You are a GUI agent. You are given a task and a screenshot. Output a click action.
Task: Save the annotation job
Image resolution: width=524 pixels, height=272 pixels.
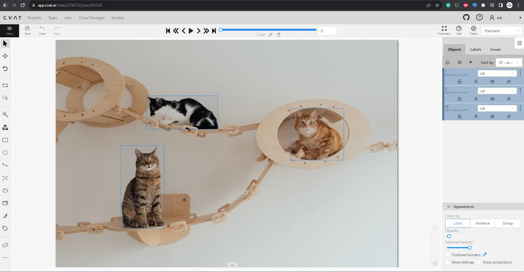(27, 30)
